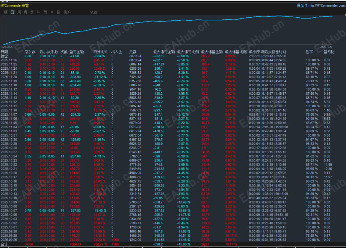
Task: Switch to the 账户 (account) tab
Action: tap(68, 12)
